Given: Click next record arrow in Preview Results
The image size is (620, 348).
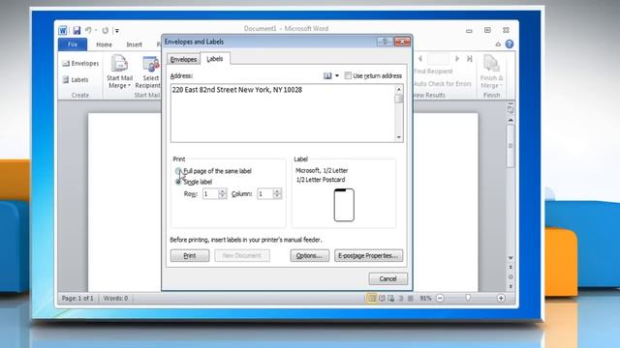Looking at the screenshot, I should [457, 59].
